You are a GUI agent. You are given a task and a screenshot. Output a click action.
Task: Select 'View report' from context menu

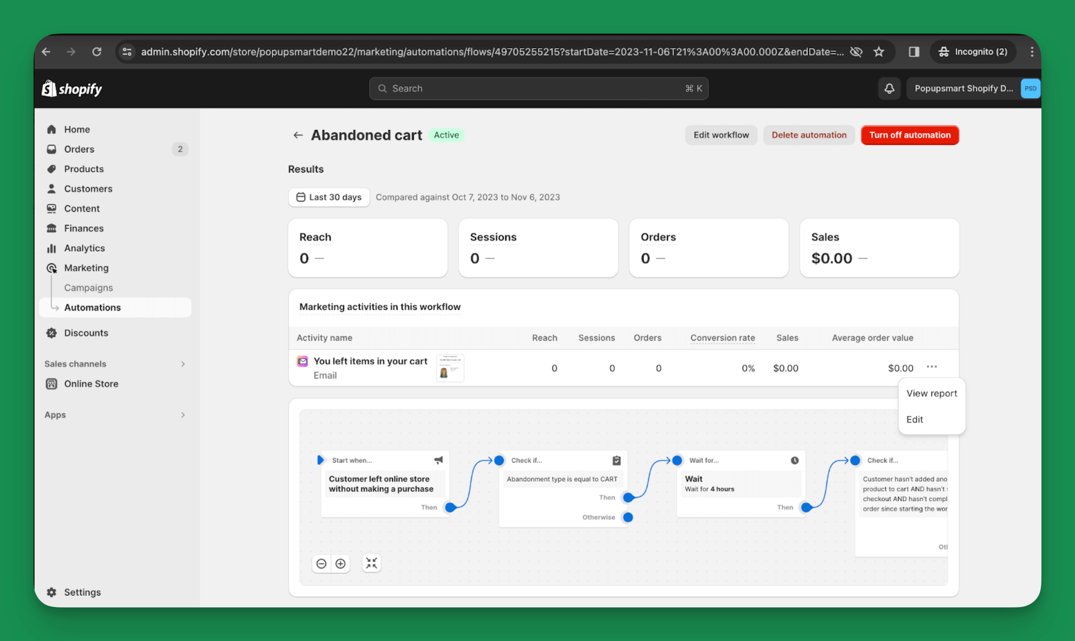click(932, 393)
